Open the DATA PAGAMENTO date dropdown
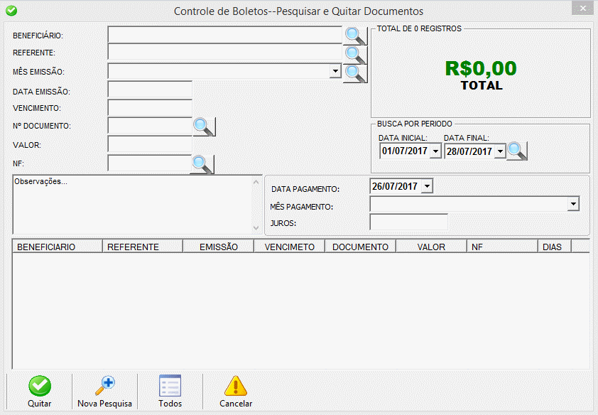 pos(427,186)
